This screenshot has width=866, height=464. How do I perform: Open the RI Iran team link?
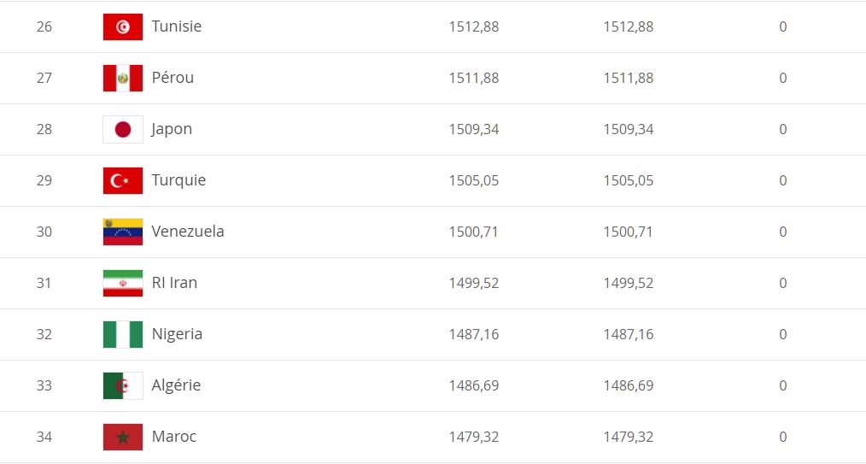click(x=174, y=283)
